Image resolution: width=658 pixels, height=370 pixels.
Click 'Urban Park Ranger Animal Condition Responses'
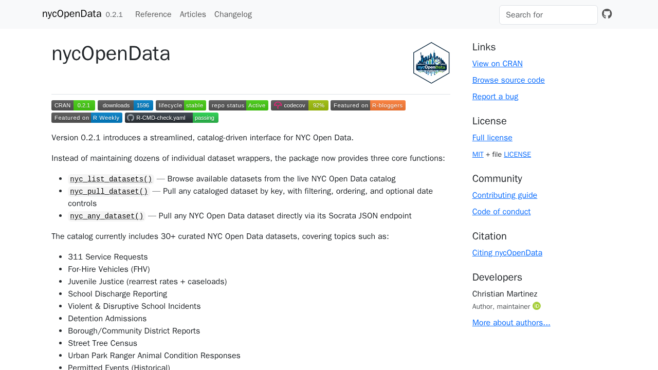154,356
